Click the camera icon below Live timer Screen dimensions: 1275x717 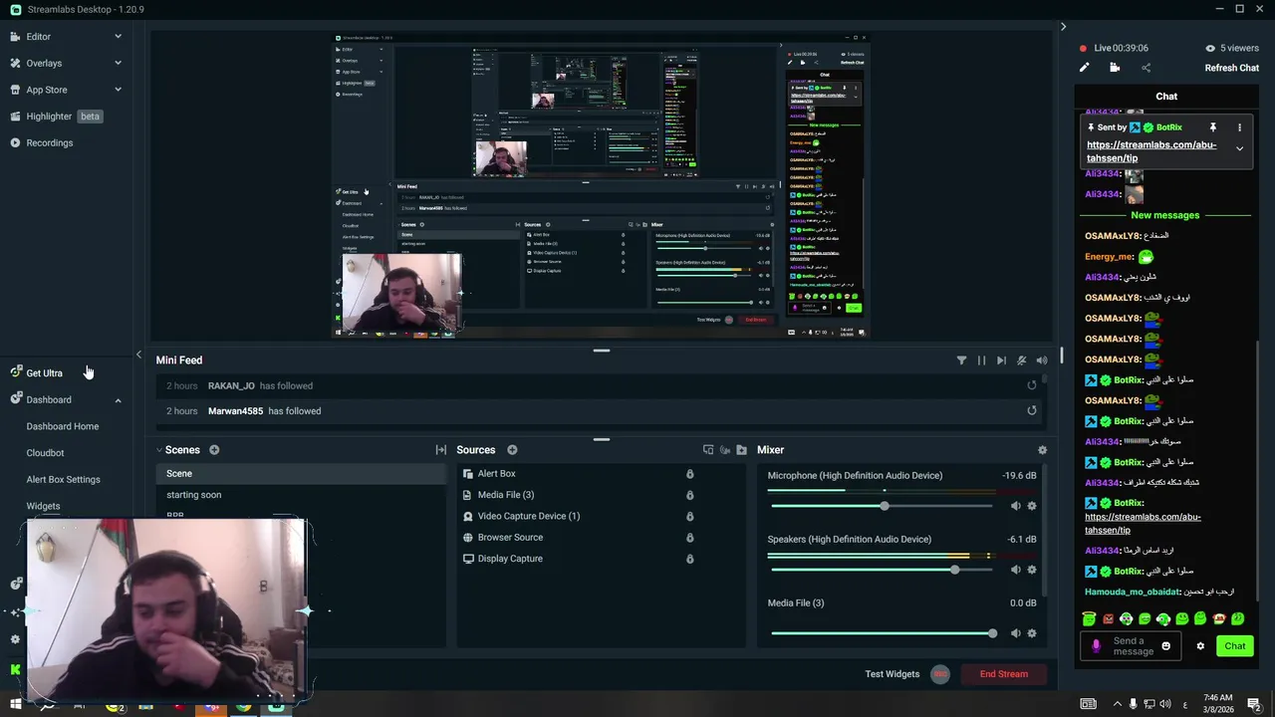click(1115, 68)
